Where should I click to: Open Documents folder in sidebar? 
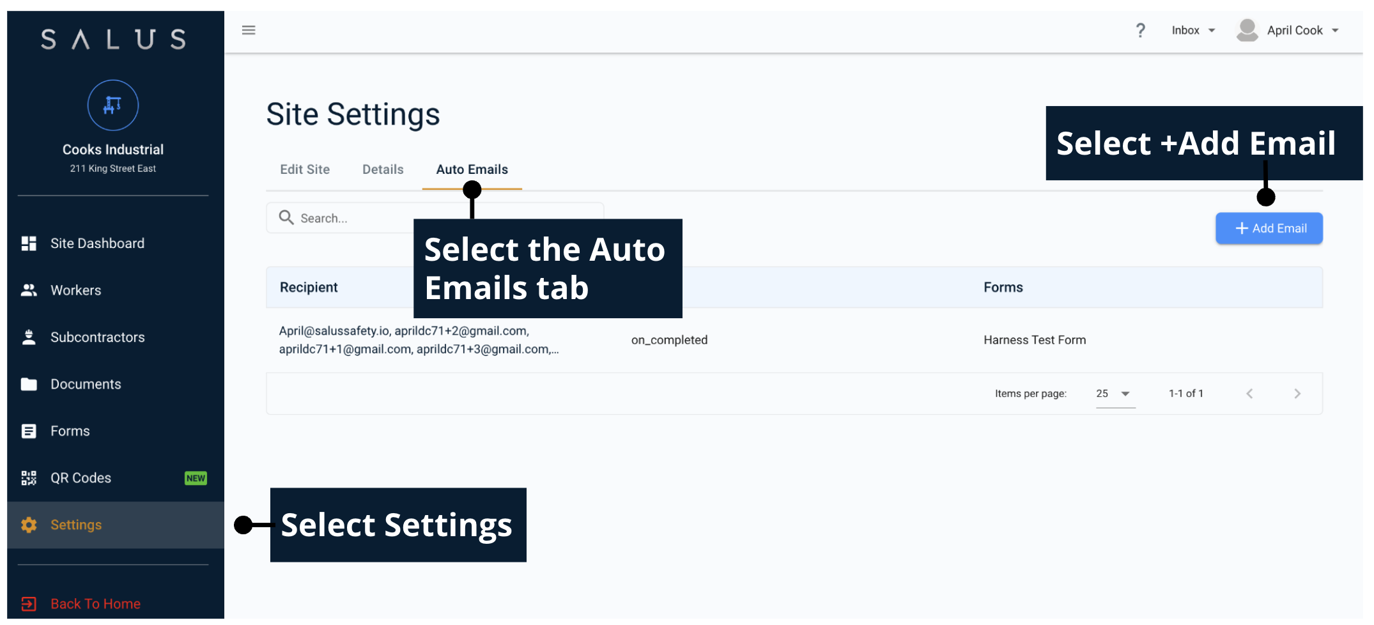click(x=86, y=384)
